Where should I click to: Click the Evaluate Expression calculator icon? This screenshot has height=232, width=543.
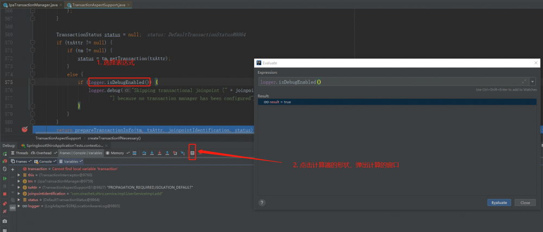pos(192,153)
